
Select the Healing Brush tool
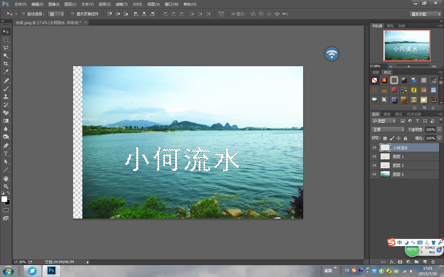[x=6, y=81]
